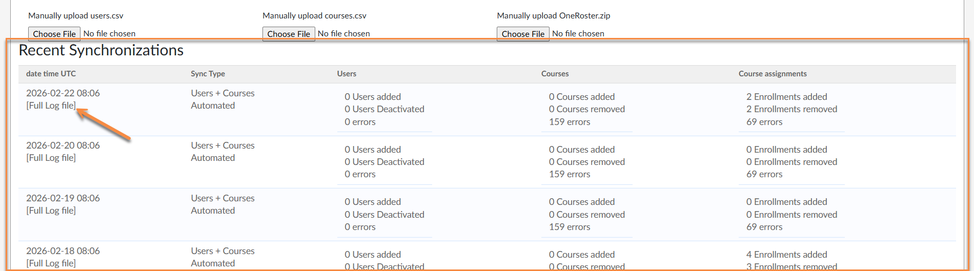
Task: Click Choose File for OneRoster.zip upload
Action: pyautogui.click(x=523, y=34)
